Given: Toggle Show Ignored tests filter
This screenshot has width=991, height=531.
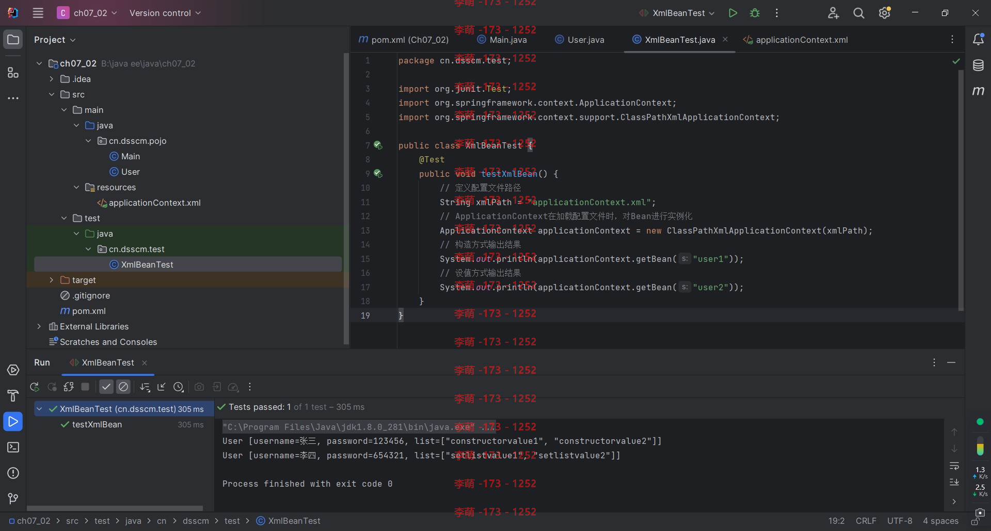Looking at the screenshot, I should coord(123,387).
